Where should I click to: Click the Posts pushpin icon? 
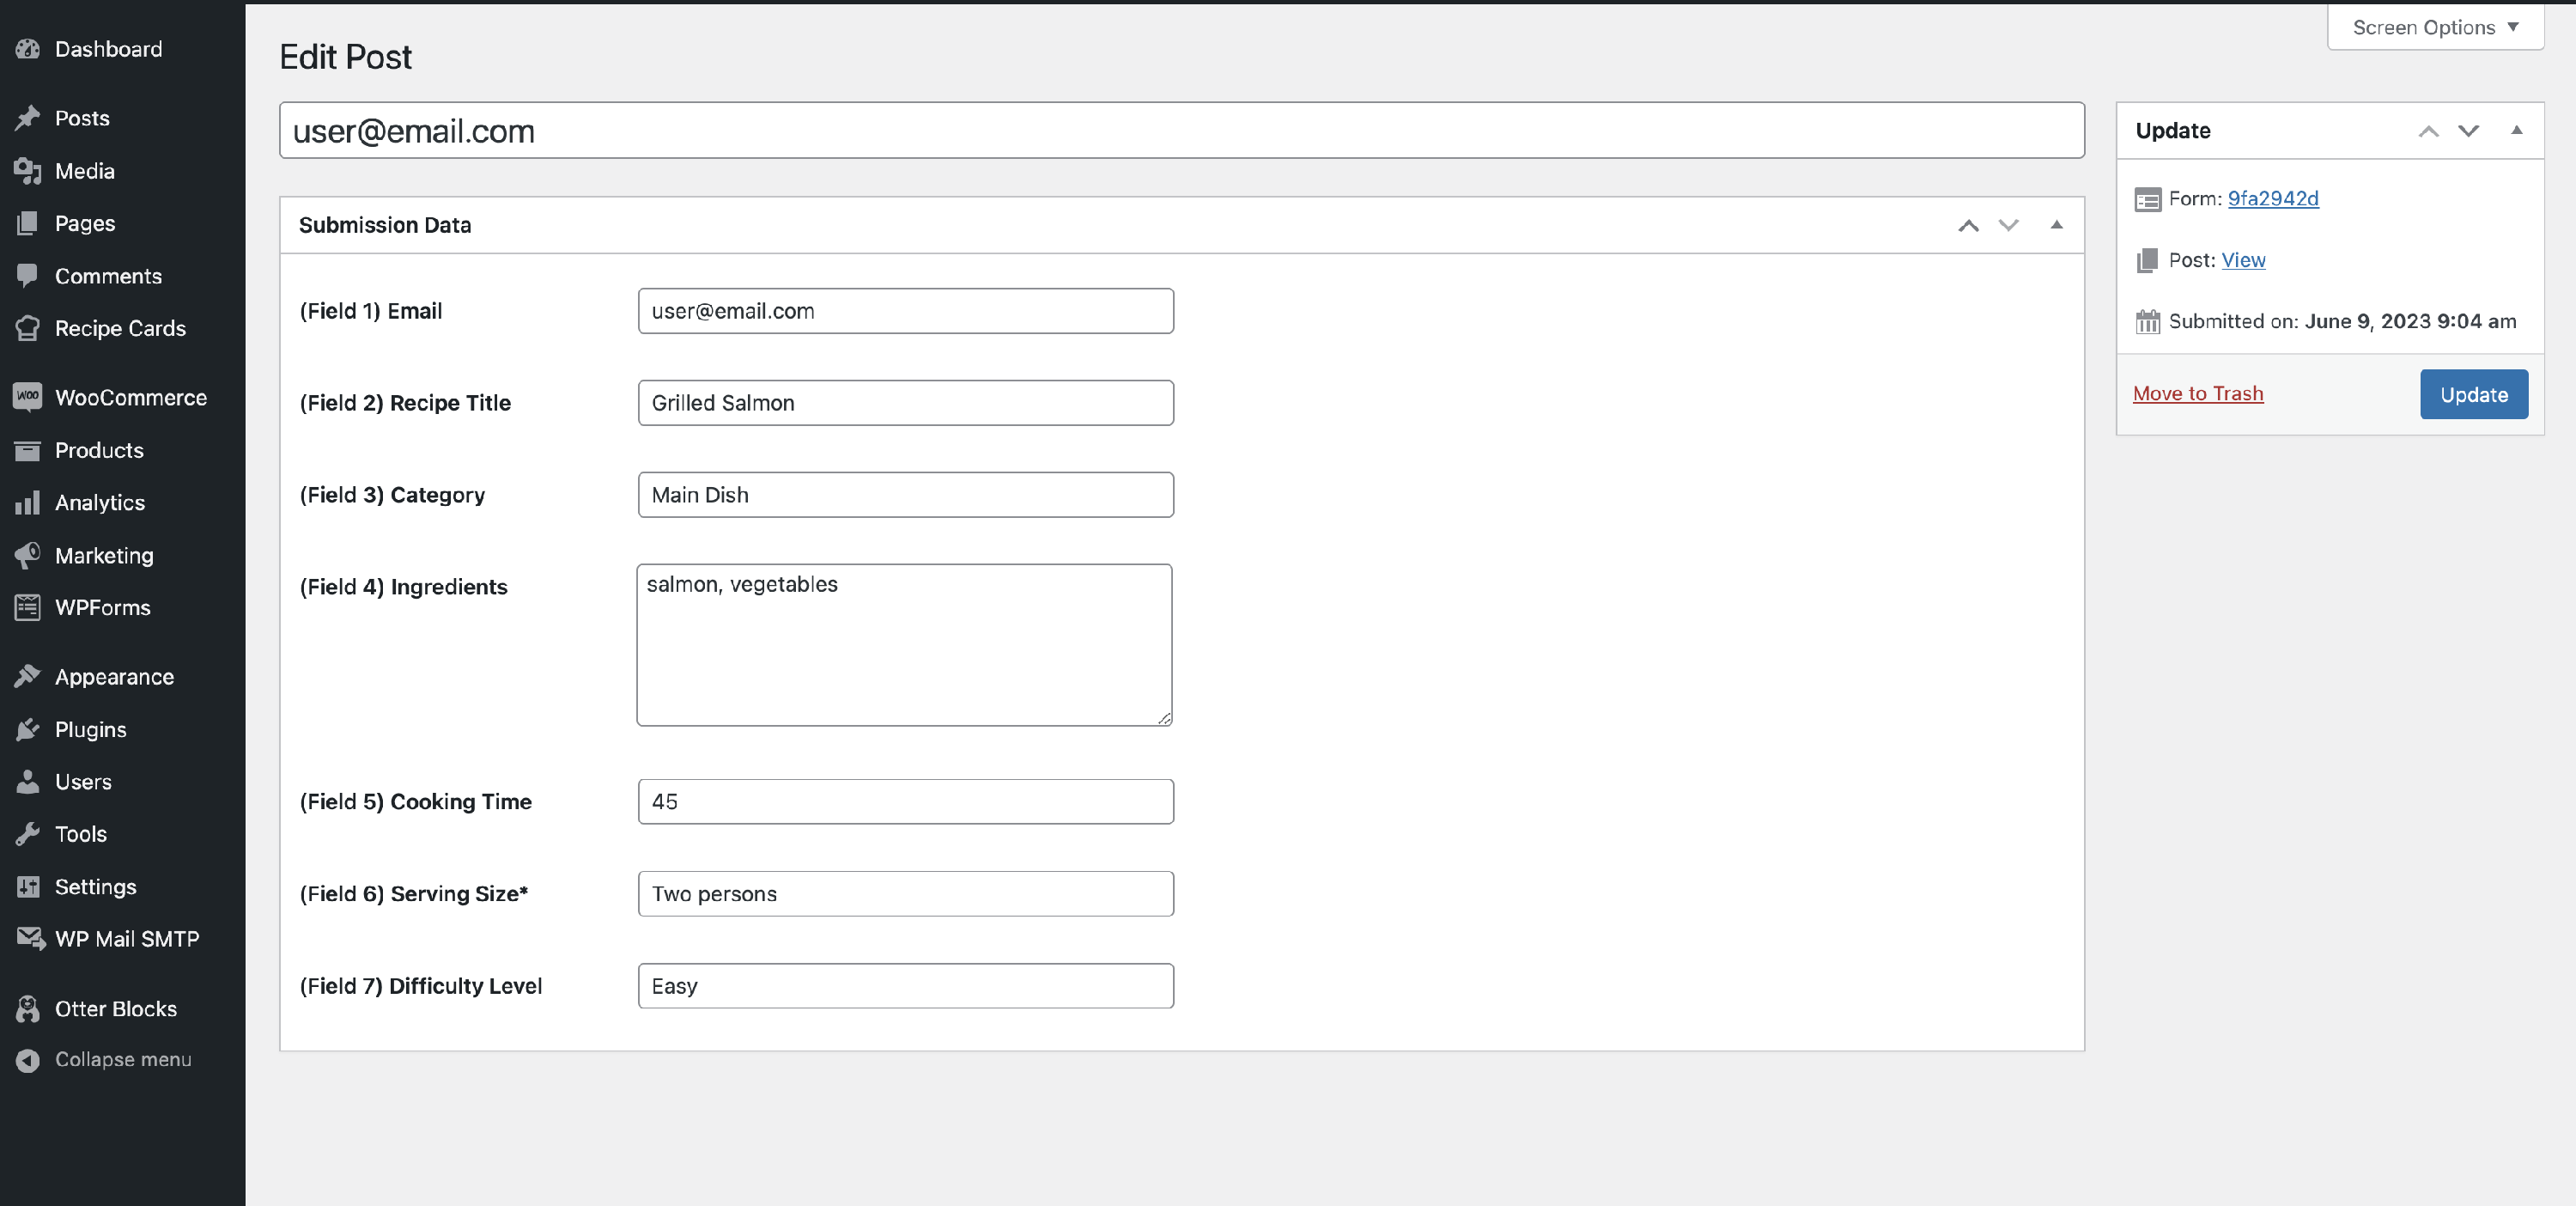(x=28, y=118)
